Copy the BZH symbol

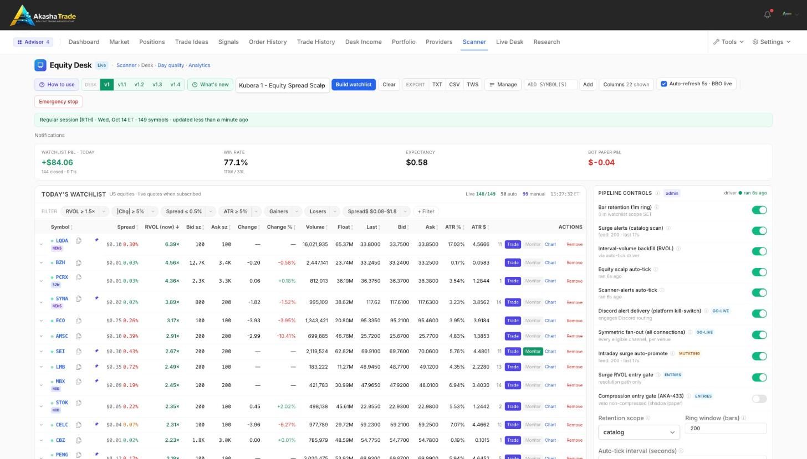79,262
